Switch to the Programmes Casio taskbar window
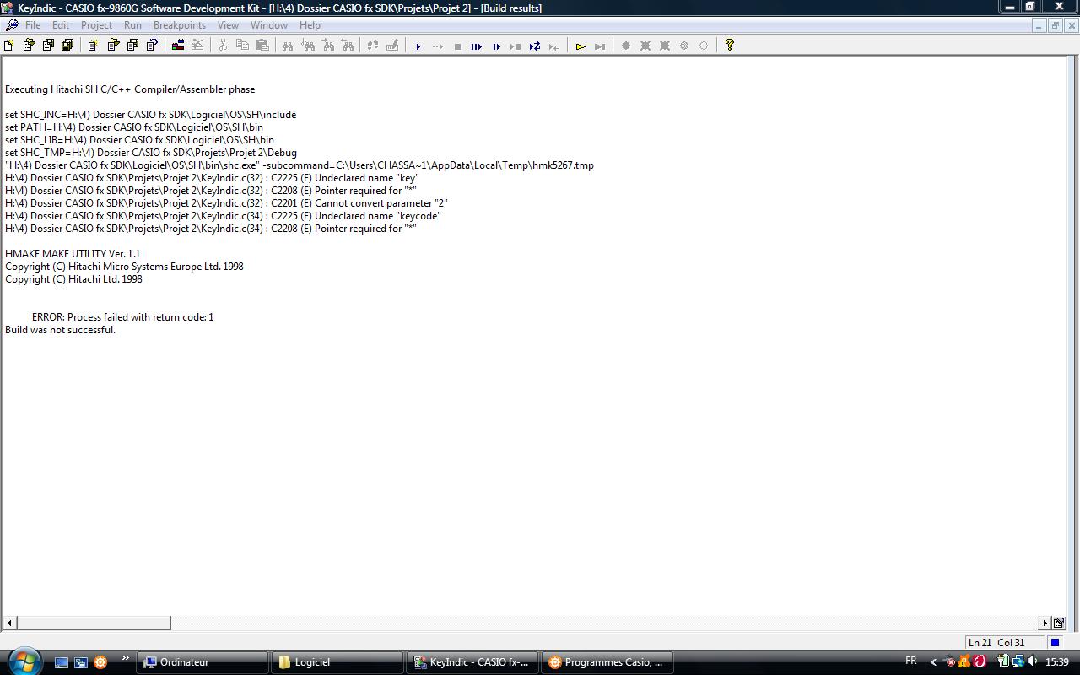This screenshot has height=675, width=1080. point(607,662)
